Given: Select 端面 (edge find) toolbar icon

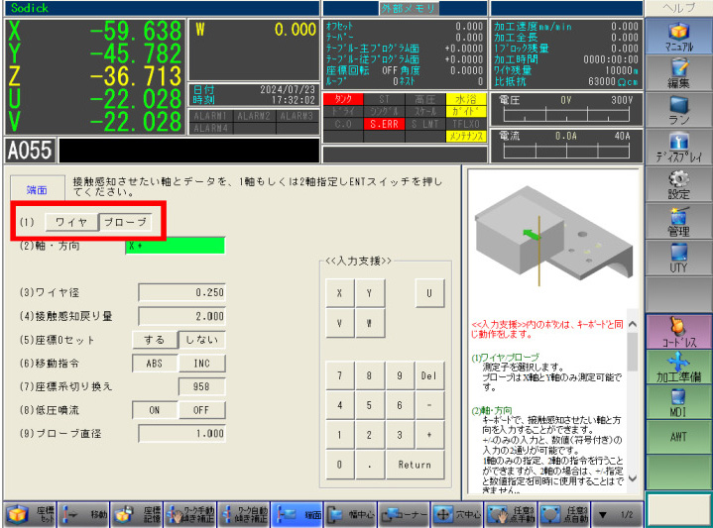Looking at the screenshot, I should point(297,514).
